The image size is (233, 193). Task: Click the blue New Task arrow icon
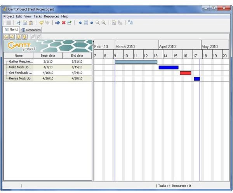(57, 23)
